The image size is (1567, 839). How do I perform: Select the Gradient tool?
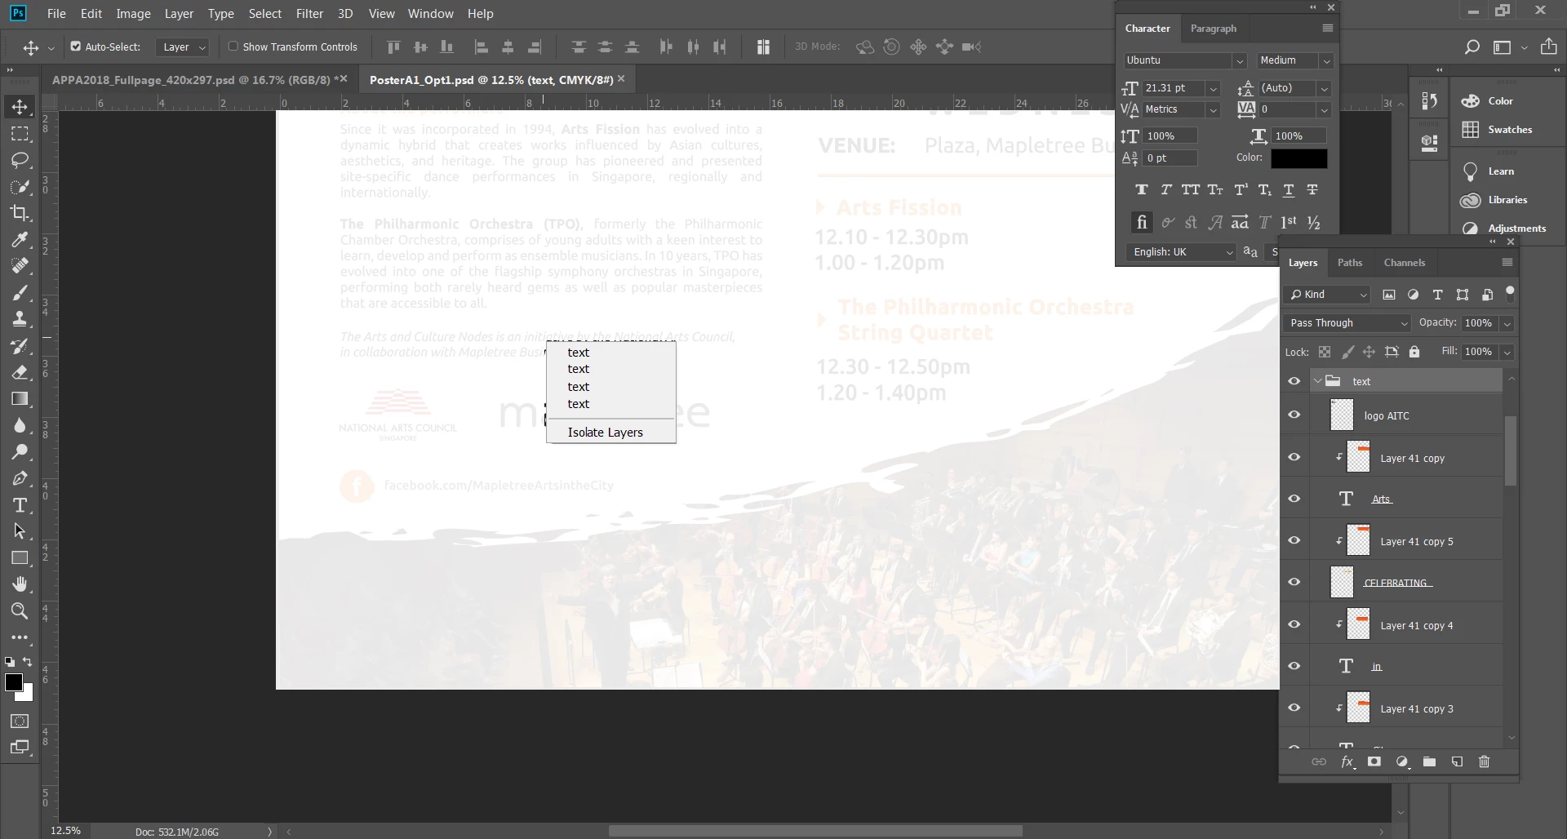pyautogui.click(x=20, y=399)
